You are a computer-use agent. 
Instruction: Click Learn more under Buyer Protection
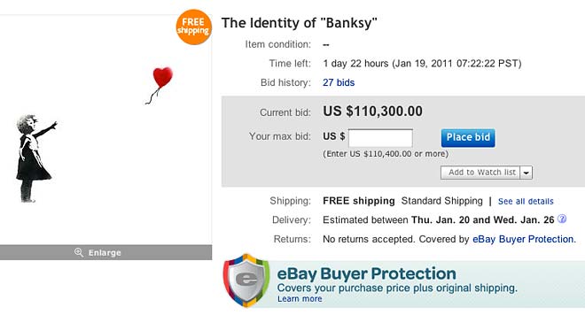pyautogui.click(x=300, y=299)
